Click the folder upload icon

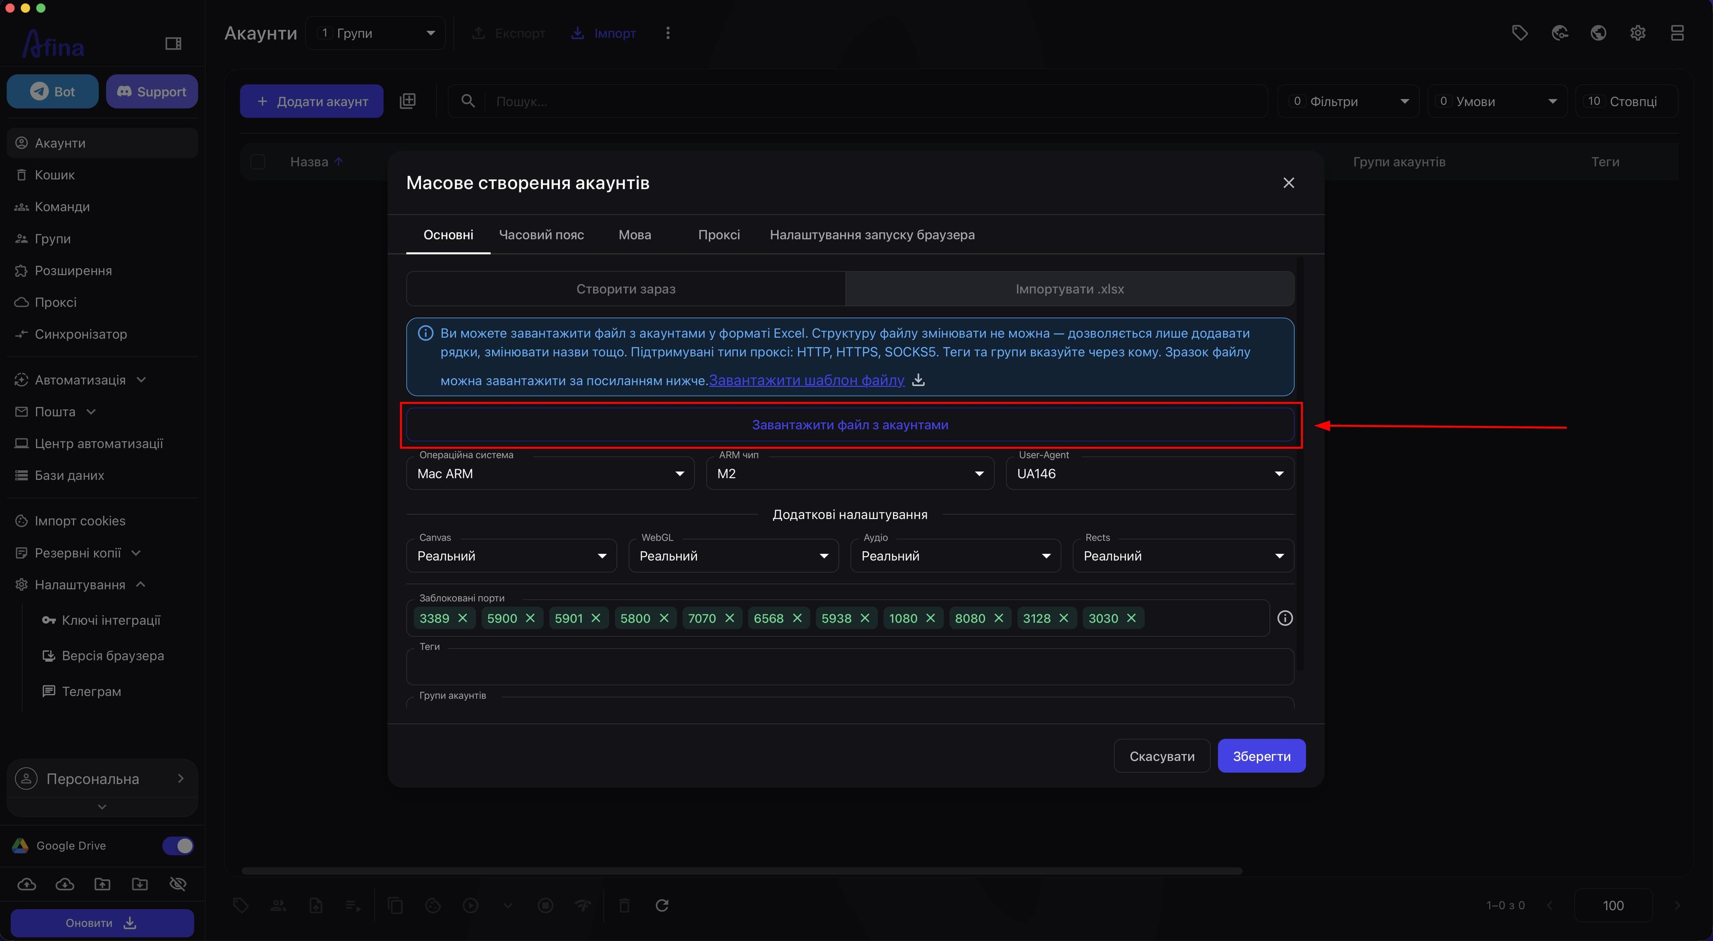(102, 884)
